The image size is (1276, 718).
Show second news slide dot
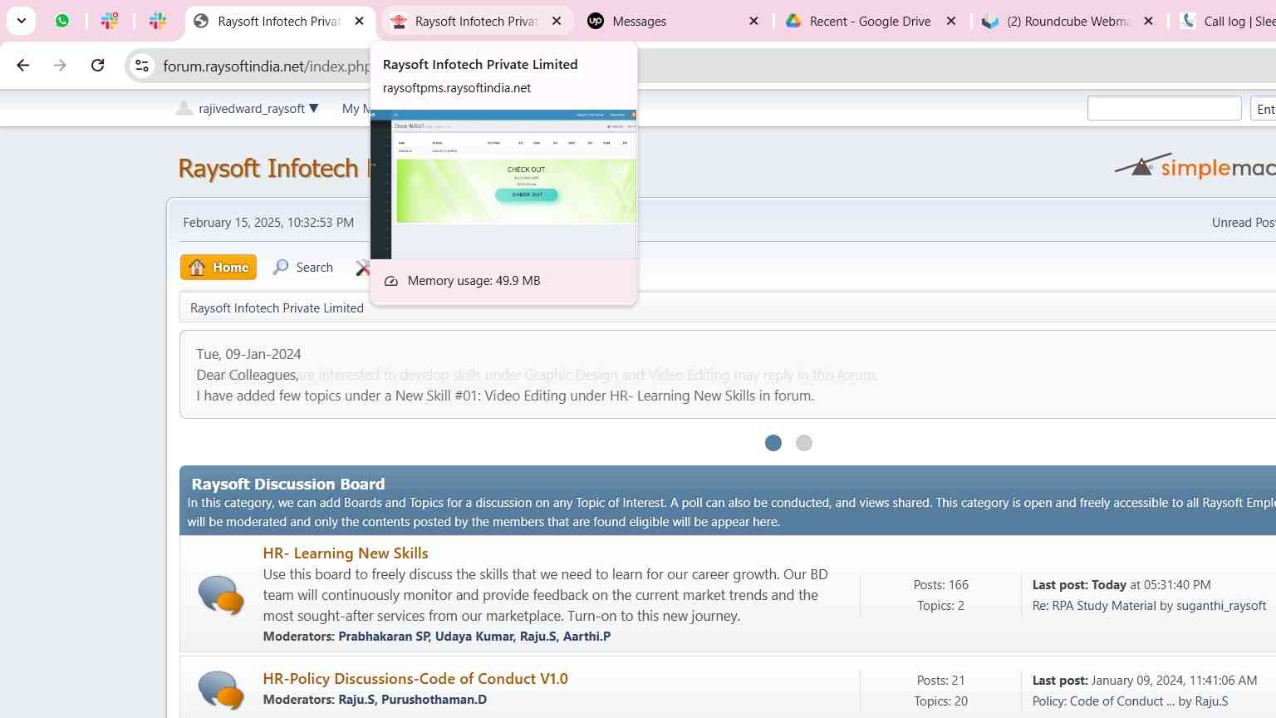click(x=804, y=443)
